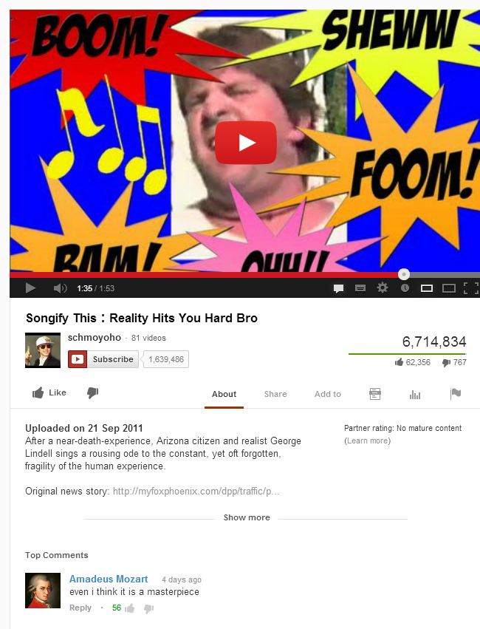Subscribe to the schmoyoho channel
480x629 pixels.
(103, 359)
